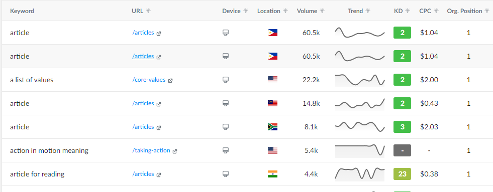
Task: Open external link icon next to /core-values
Action: tap(170, 80)
